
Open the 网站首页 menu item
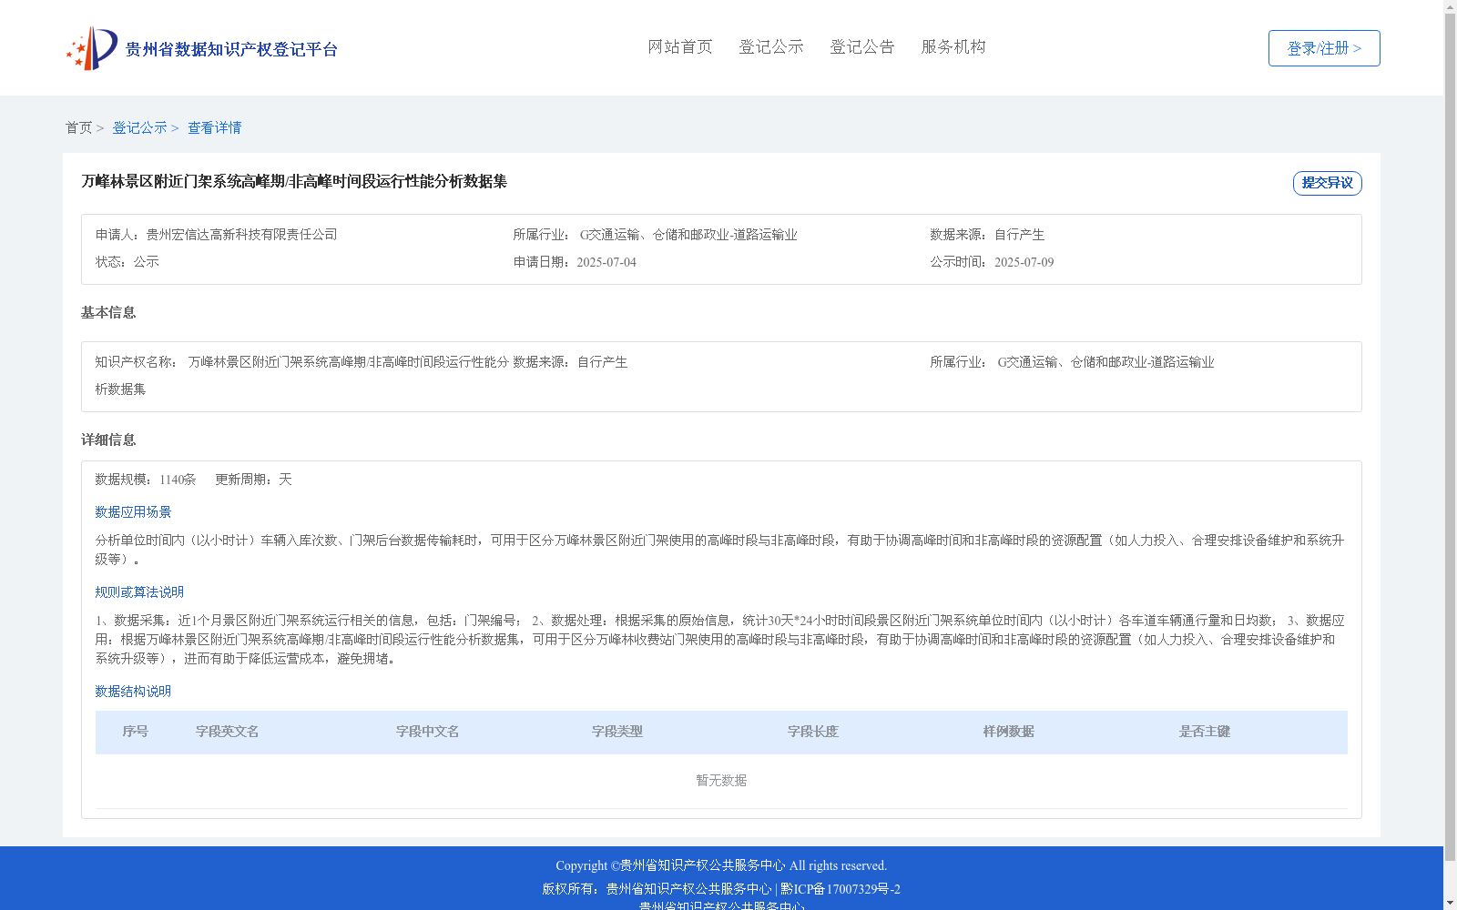680,47
